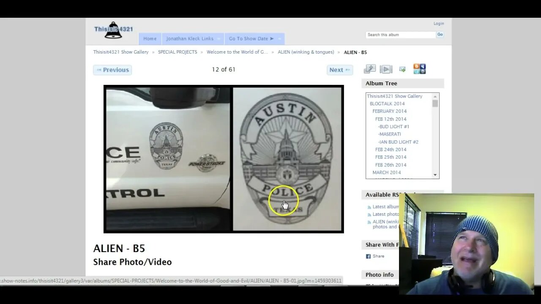This screenshot has height=304, width=541.
Task: Click the Thisisit4321 bell logo
Action: 113,30
